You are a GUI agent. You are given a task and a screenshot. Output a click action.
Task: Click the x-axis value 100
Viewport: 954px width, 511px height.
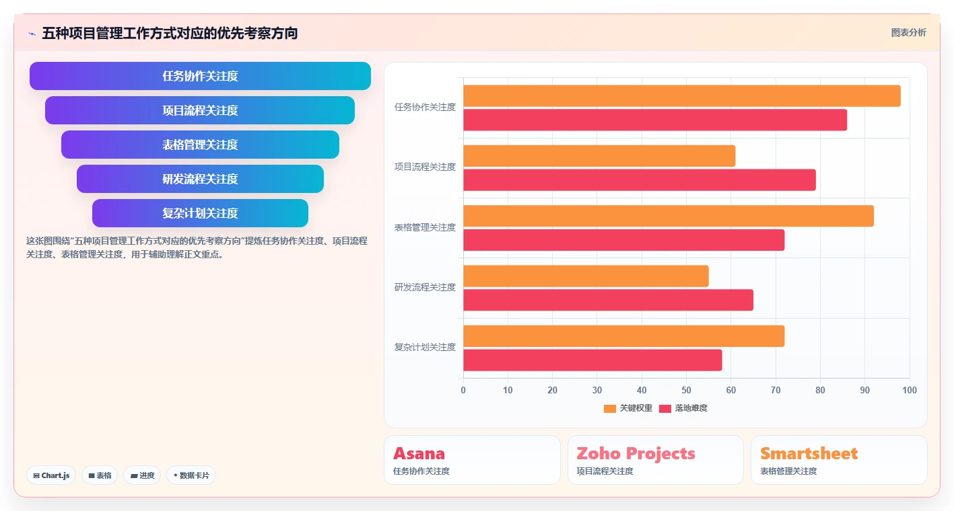coord(909,390)
